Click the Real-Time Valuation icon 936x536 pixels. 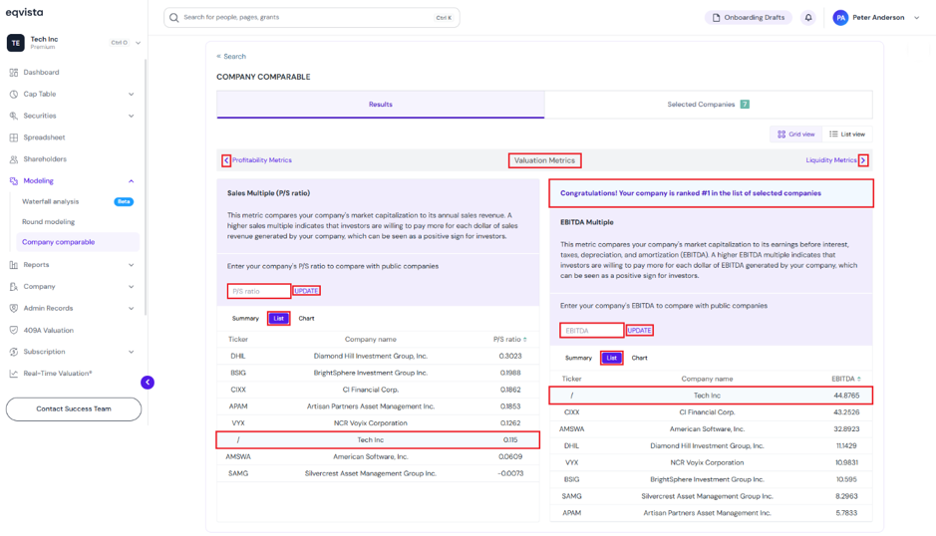pyautogui.click(x=14, y=374)
